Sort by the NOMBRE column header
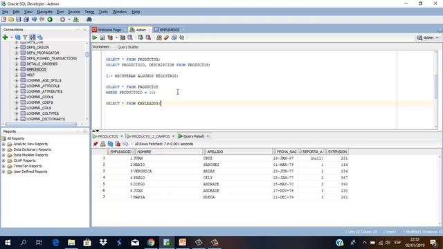 [x=168, y=151]
